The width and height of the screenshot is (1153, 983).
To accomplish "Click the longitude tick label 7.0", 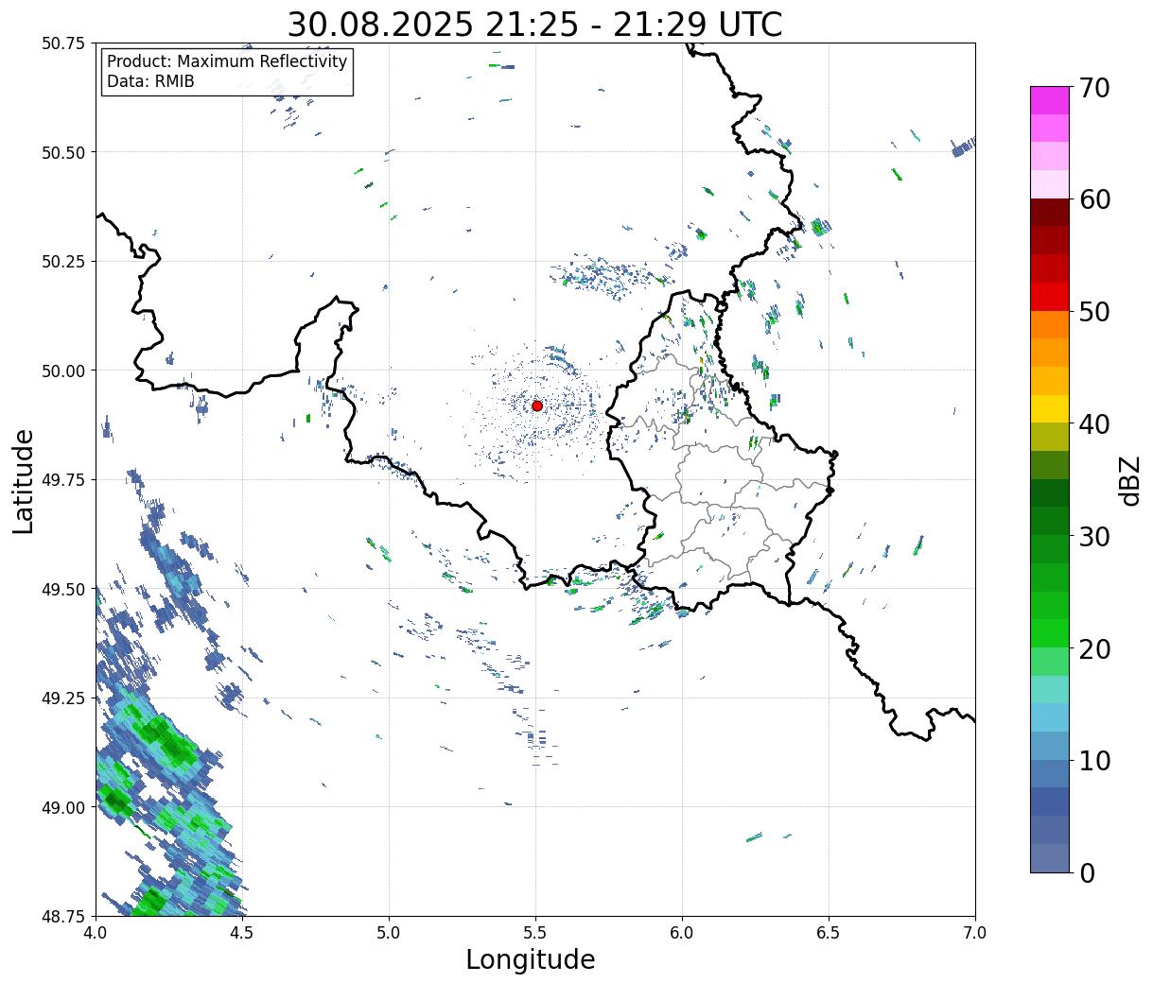I will click(975, 933).
